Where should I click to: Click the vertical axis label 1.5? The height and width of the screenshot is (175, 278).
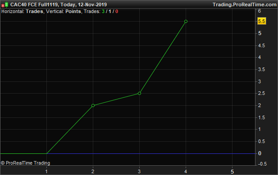pyautogui.click(x=261, y=117)
